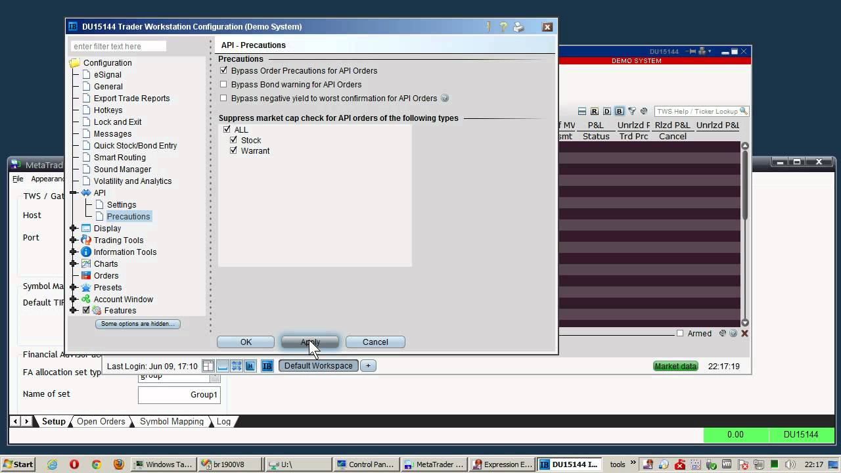The width and height of the screenshot is (841, 473).
Task: Uncheck the Warrant checkbox
Action: [x=233, y=150]
